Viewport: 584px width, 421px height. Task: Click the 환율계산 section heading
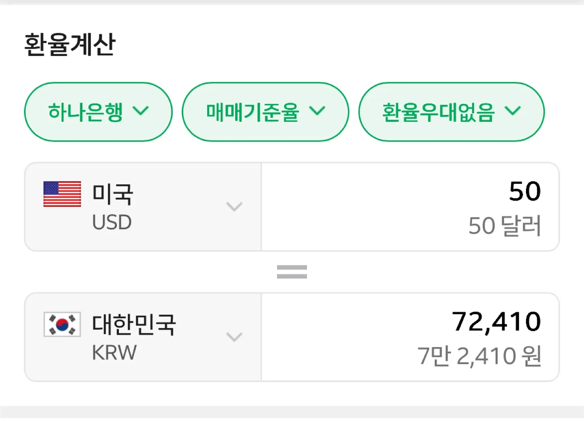point(70,44)
